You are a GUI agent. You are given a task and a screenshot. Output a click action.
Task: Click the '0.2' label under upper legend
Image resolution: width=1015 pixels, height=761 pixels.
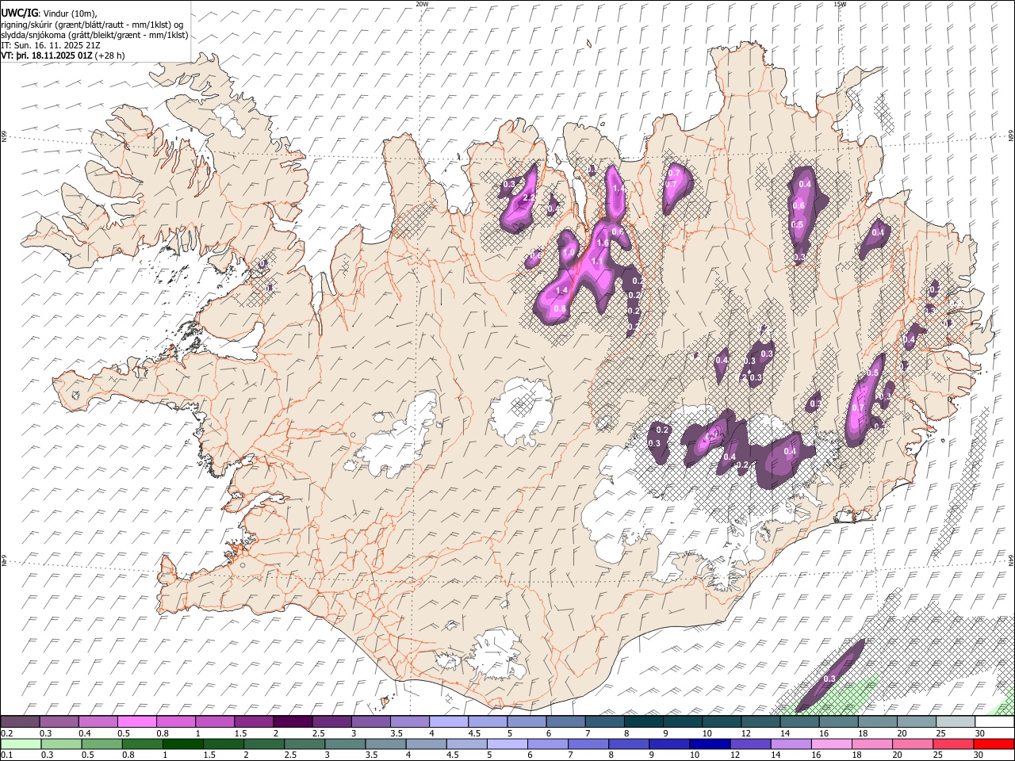point(6,733)
